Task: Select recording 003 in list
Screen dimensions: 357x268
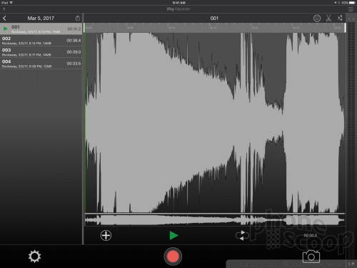Action: coord(41,52)
